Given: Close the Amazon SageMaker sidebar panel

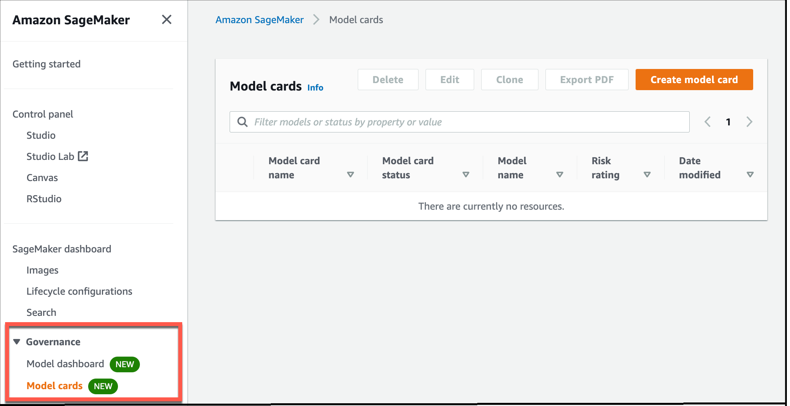Looking at the screenshot, I should click(x=167, y=20).
